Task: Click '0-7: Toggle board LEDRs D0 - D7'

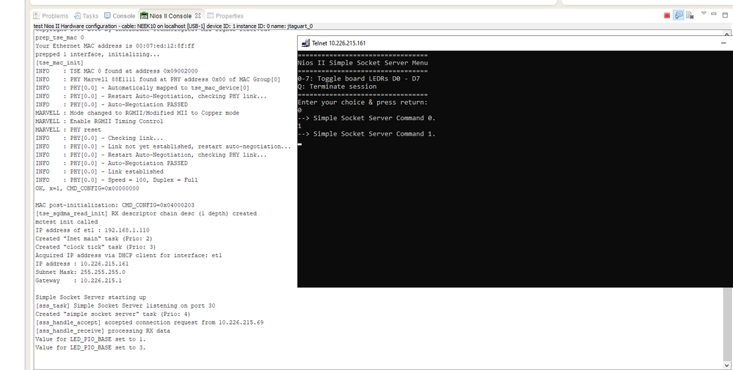Action: point(359,79)
